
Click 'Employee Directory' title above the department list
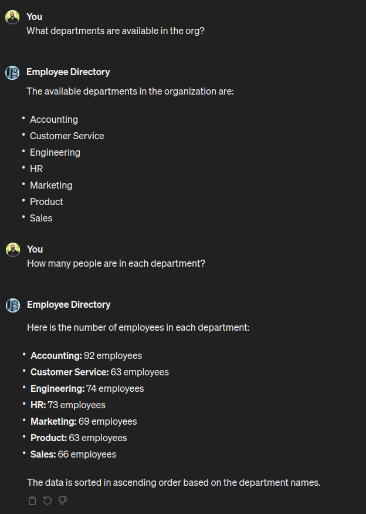pyautogui.click(x=68, y=72)
